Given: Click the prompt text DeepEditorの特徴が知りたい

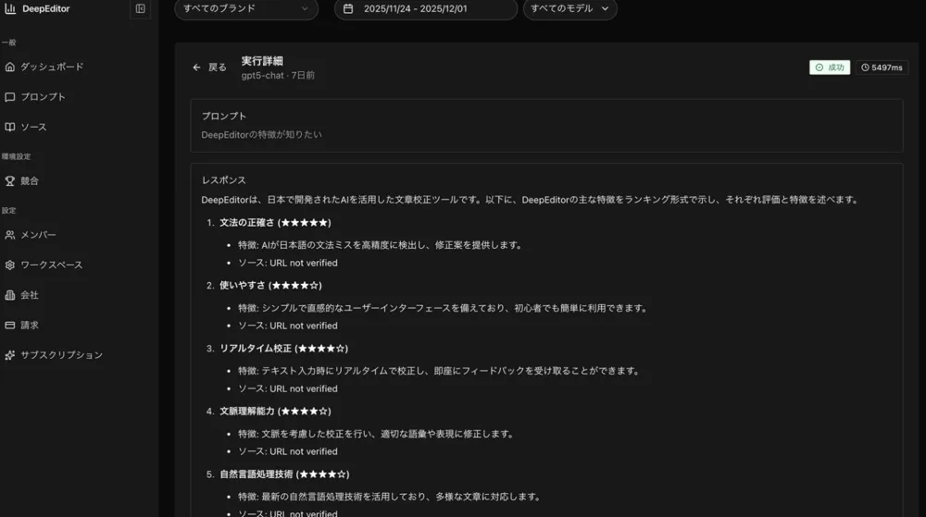Looking at the screenshot, I should tap(262, 134).
